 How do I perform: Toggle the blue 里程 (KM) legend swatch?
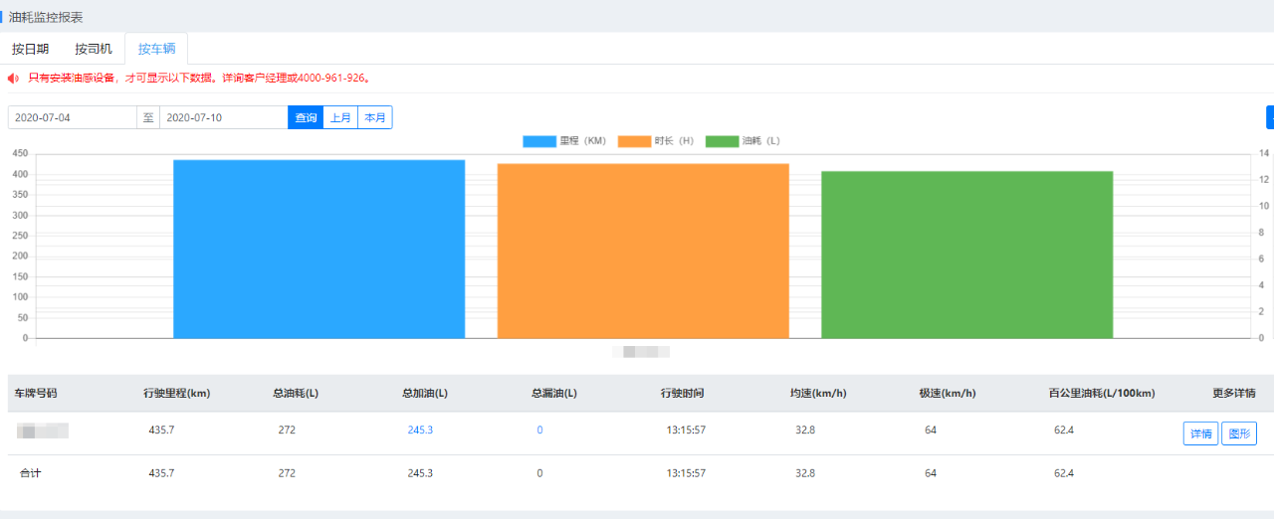tap(539, 141)
